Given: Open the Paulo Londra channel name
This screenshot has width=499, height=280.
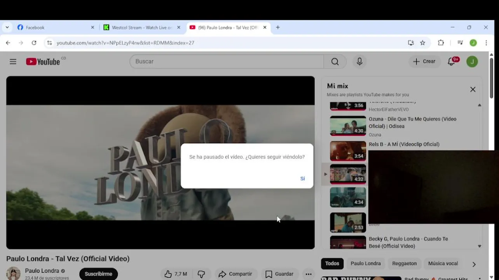Looking at the screenshot, I should [42, 271].
